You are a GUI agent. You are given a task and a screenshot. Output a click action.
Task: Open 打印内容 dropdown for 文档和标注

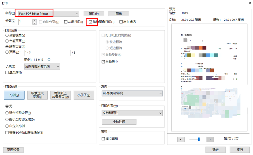tap(160, 113)
